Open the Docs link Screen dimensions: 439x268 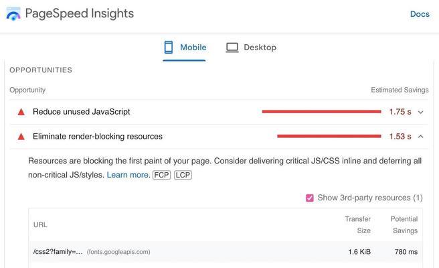point(420,14)
